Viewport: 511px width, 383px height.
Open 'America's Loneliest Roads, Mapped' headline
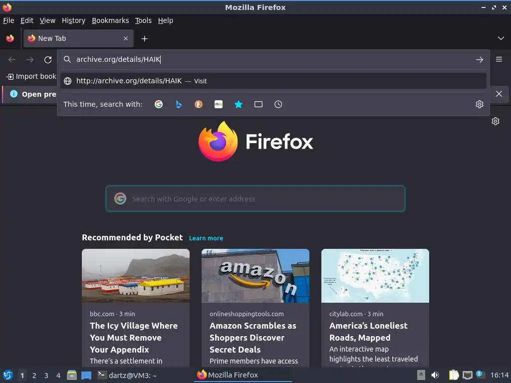point(368,332)
